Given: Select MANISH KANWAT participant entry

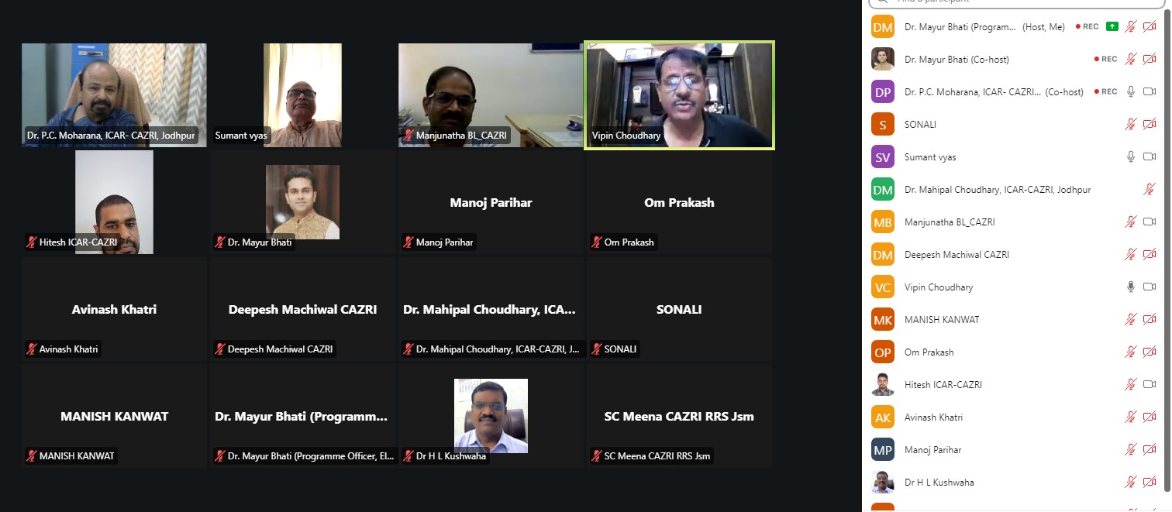Looking at the screenshot, I should [x=1014, y=319].
